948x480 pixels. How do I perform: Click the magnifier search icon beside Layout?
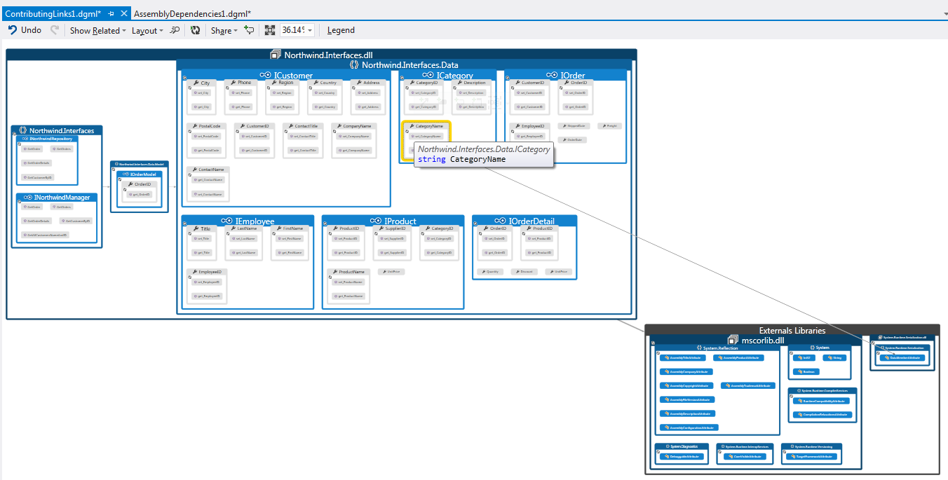coord(175,30)
